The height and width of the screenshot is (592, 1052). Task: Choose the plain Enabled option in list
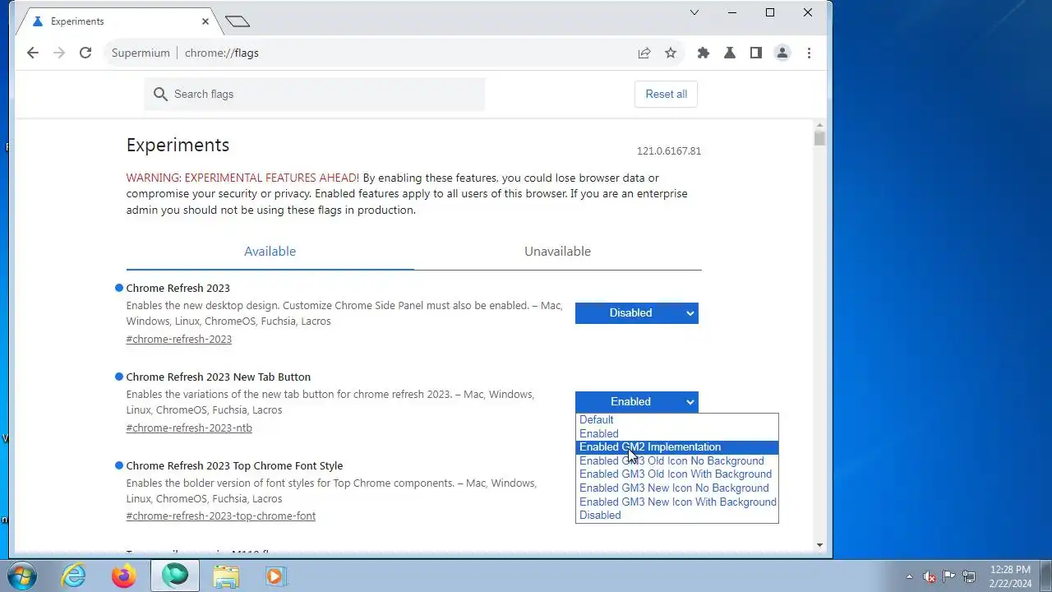677,433
